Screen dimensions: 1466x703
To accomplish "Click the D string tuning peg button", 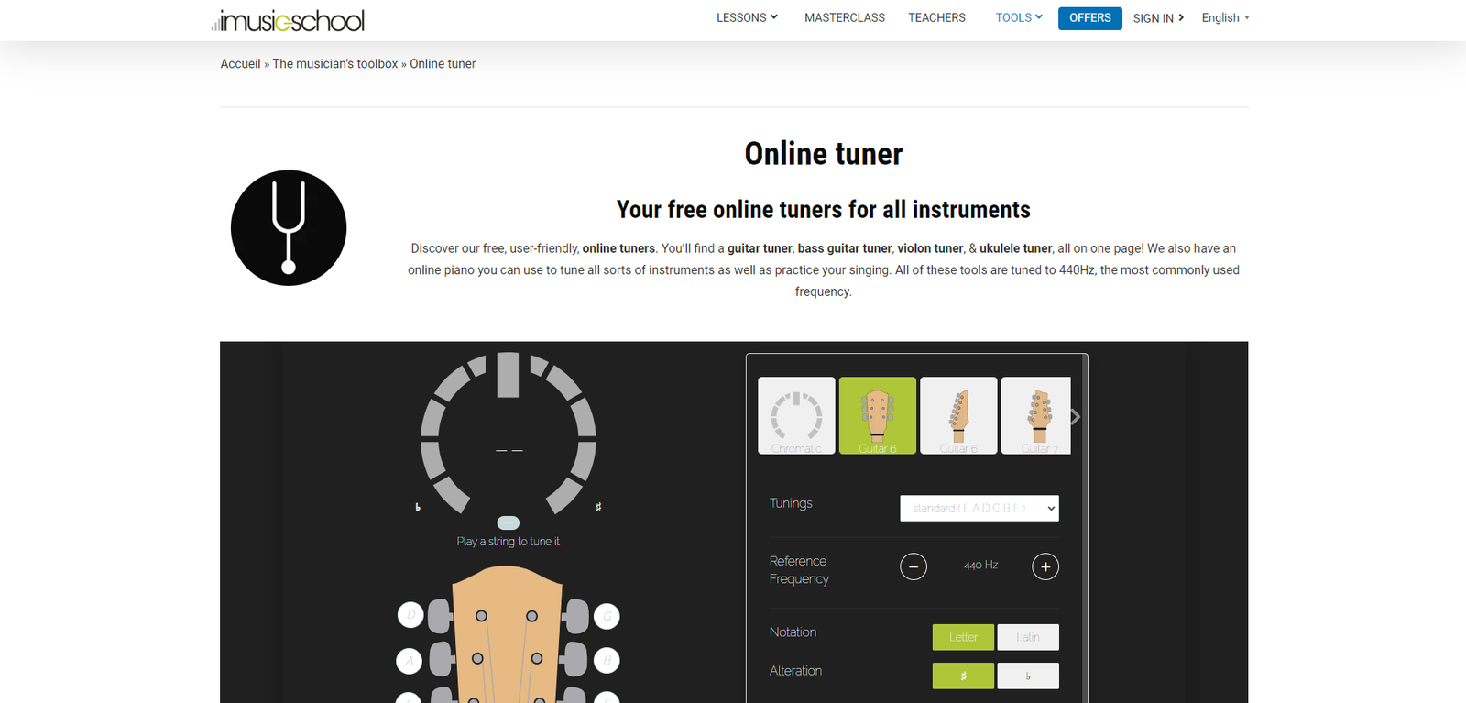I will click(x=410, y=615).
